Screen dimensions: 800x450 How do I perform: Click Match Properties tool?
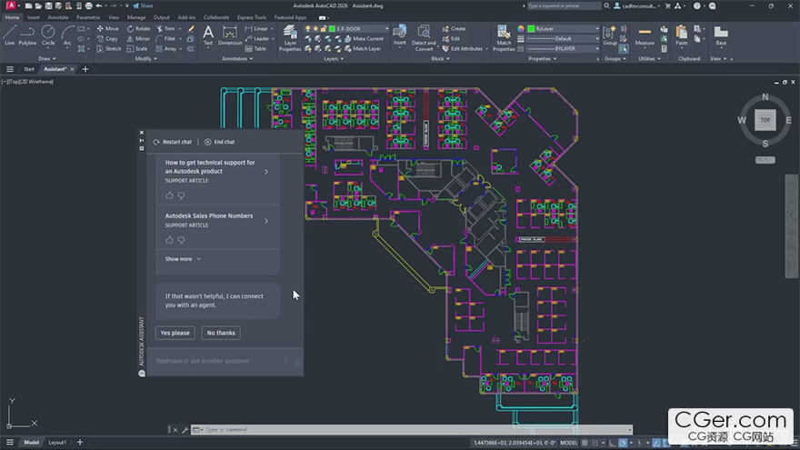[x=504, y=38]
